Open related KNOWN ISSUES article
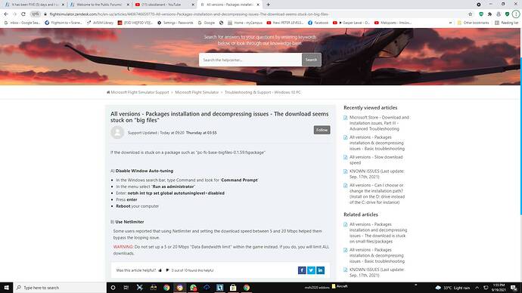The width and height of the screenshot is (522, 293). click(377, 272)
